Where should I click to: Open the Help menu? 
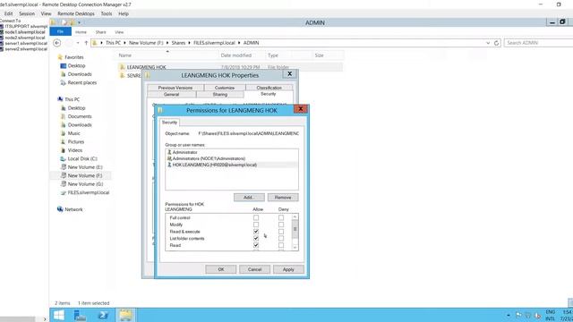(124, 13)
